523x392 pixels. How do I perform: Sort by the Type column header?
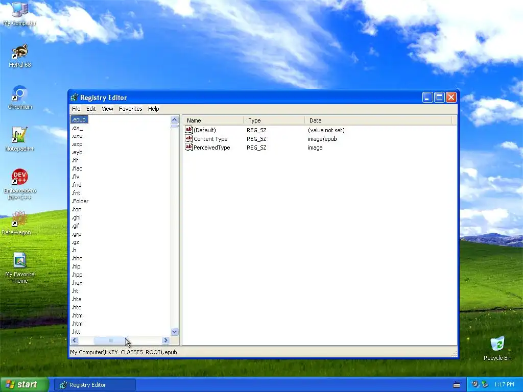pos(274,120)
